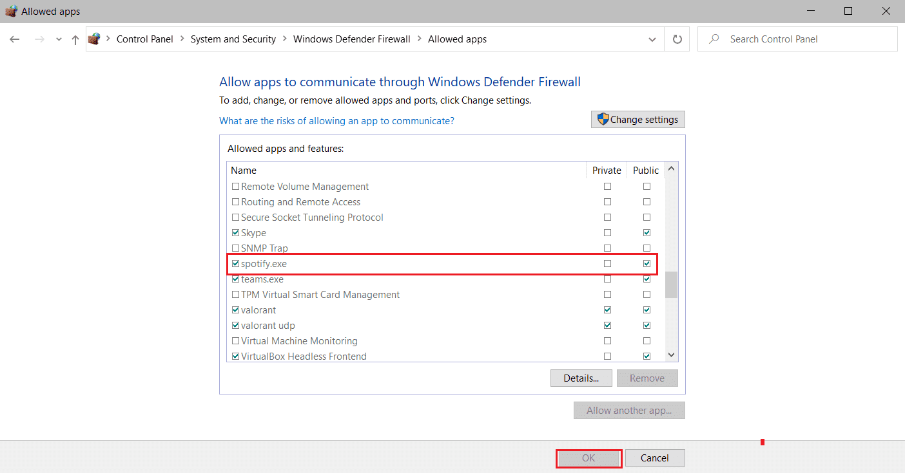
Task: Click the Control Panel address bar icon
Action: [x=94, y=39]
